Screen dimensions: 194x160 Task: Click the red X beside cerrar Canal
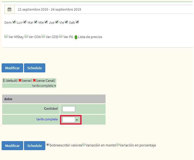pyautogui.click(x=34, y=80)
